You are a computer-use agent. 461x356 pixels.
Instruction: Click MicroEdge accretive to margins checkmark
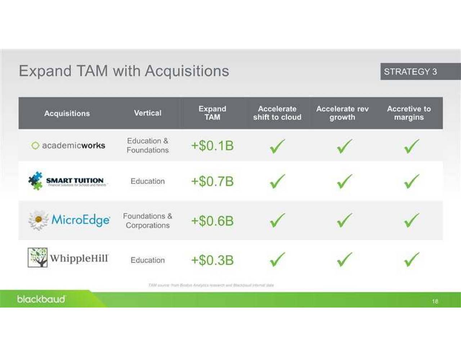411,220
